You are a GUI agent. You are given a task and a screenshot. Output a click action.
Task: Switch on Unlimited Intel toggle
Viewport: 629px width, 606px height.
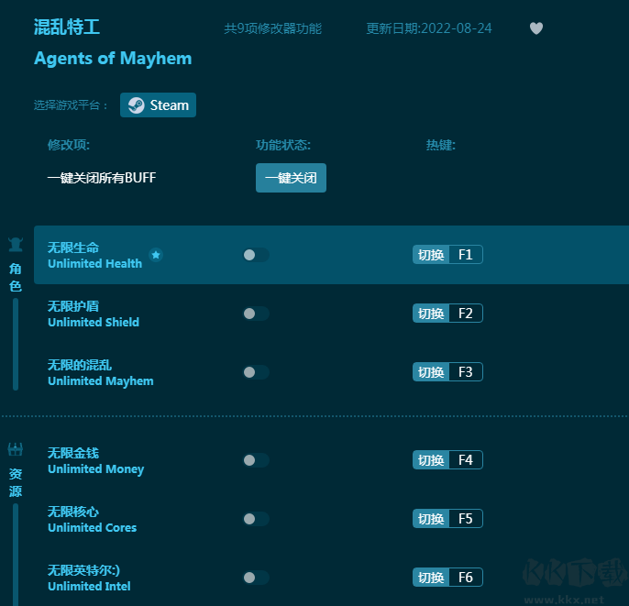click(x=256, y=578)
